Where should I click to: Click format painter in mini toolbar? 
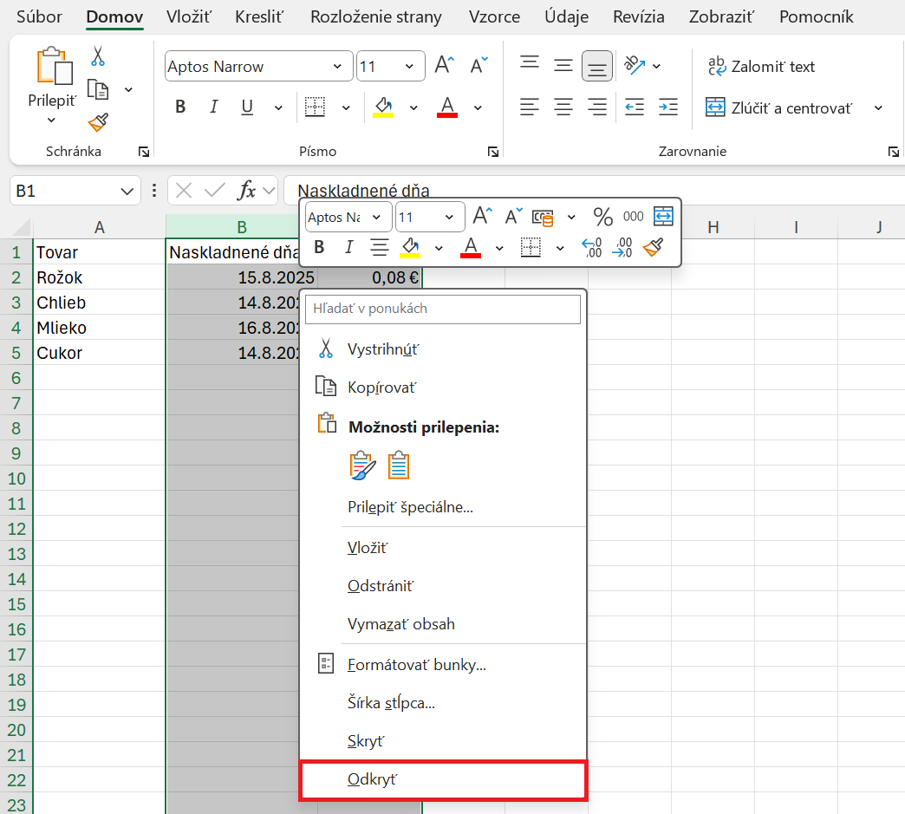654,247
